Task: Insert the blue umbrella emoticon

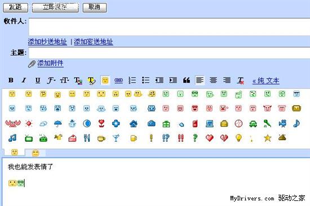Action: 57,124
